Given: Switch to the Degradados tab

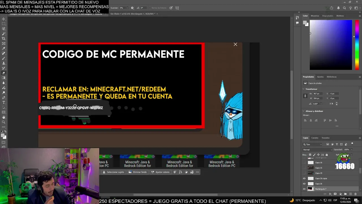Looking at the screenshot, I should [327, 16].
